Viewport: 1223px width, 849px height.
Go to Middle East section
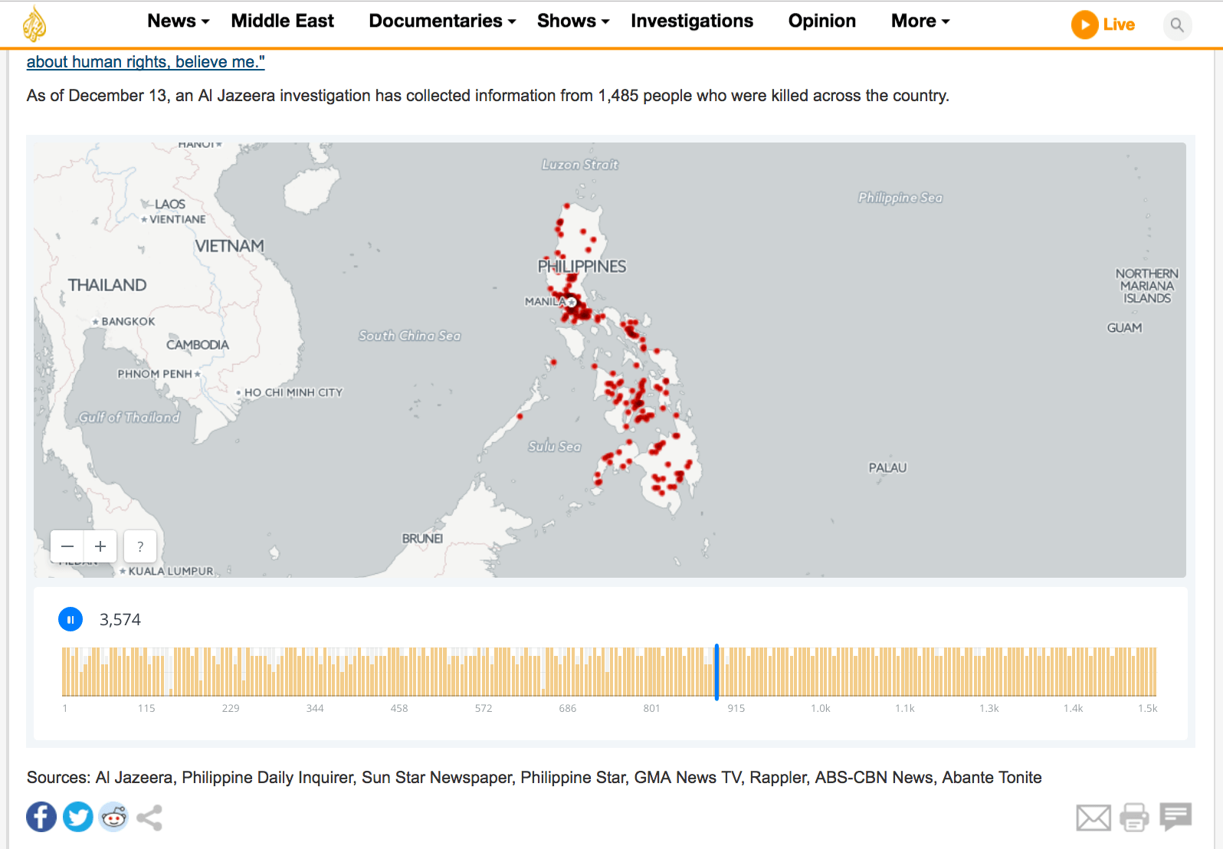(x=282, y=21)
